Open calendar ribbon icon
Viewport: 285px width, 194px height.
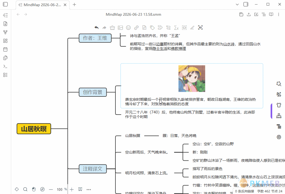[5, 49]
